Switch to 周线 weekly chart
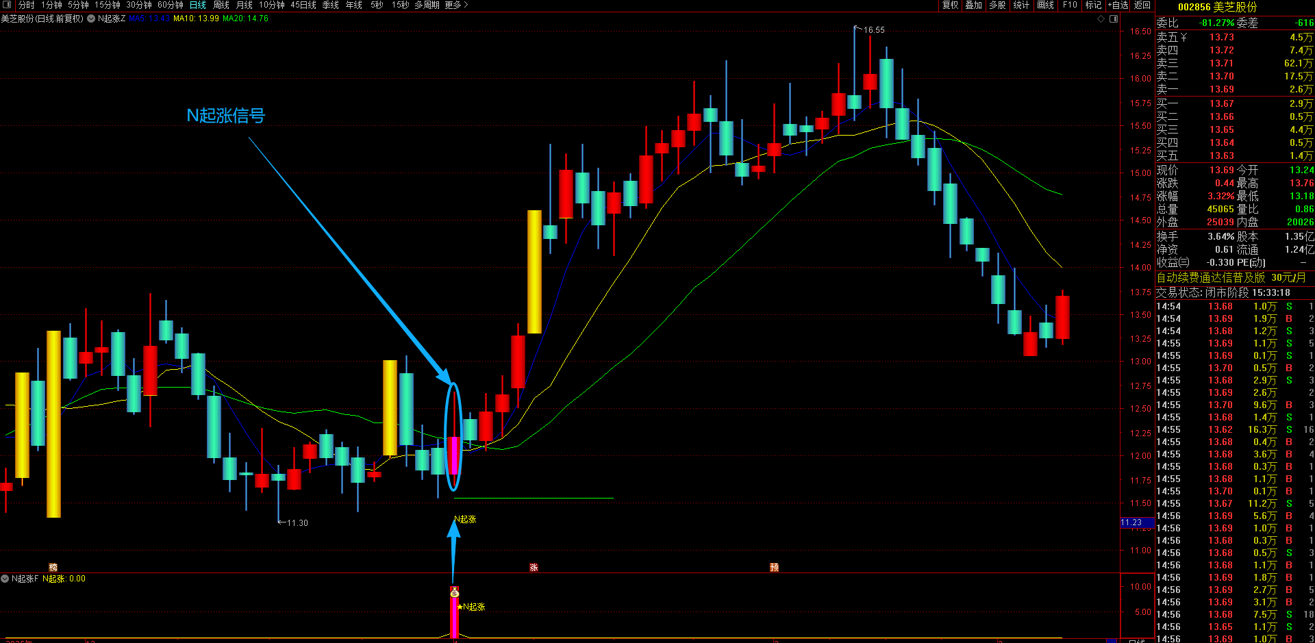Image resolution: width=1315 pixels, height=643 pixels. tap(221, 5)
